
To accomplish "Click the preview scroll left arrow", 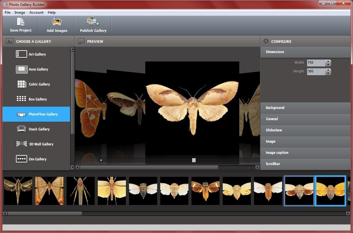I will click(x=77, y=167).
